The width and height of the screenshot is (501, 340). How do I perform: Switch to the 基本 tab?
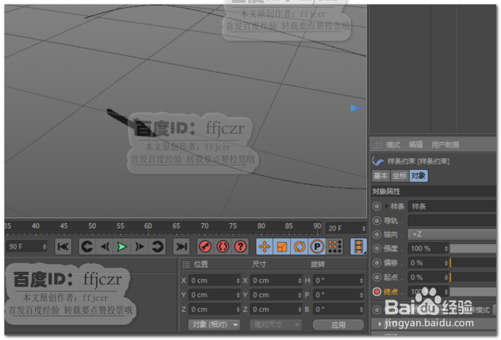[381, 176]
